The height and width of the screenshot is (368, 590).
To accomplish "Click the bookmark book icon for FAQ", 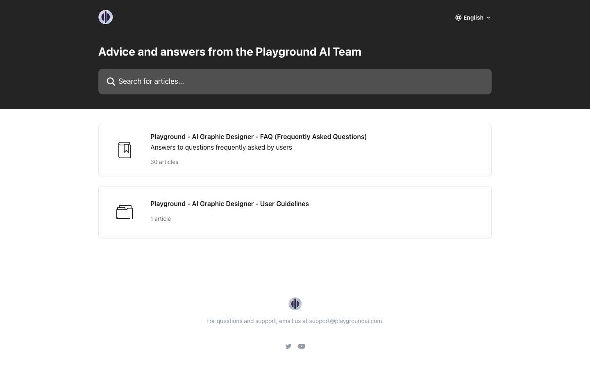I will [x=125, y=150].
